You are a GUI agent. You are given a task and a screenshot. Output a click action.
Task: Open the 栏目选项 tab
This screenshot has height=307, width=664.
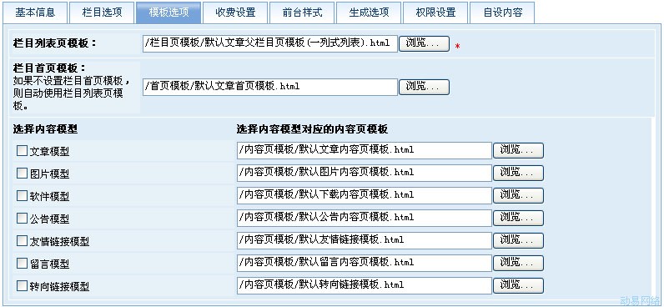102,13
